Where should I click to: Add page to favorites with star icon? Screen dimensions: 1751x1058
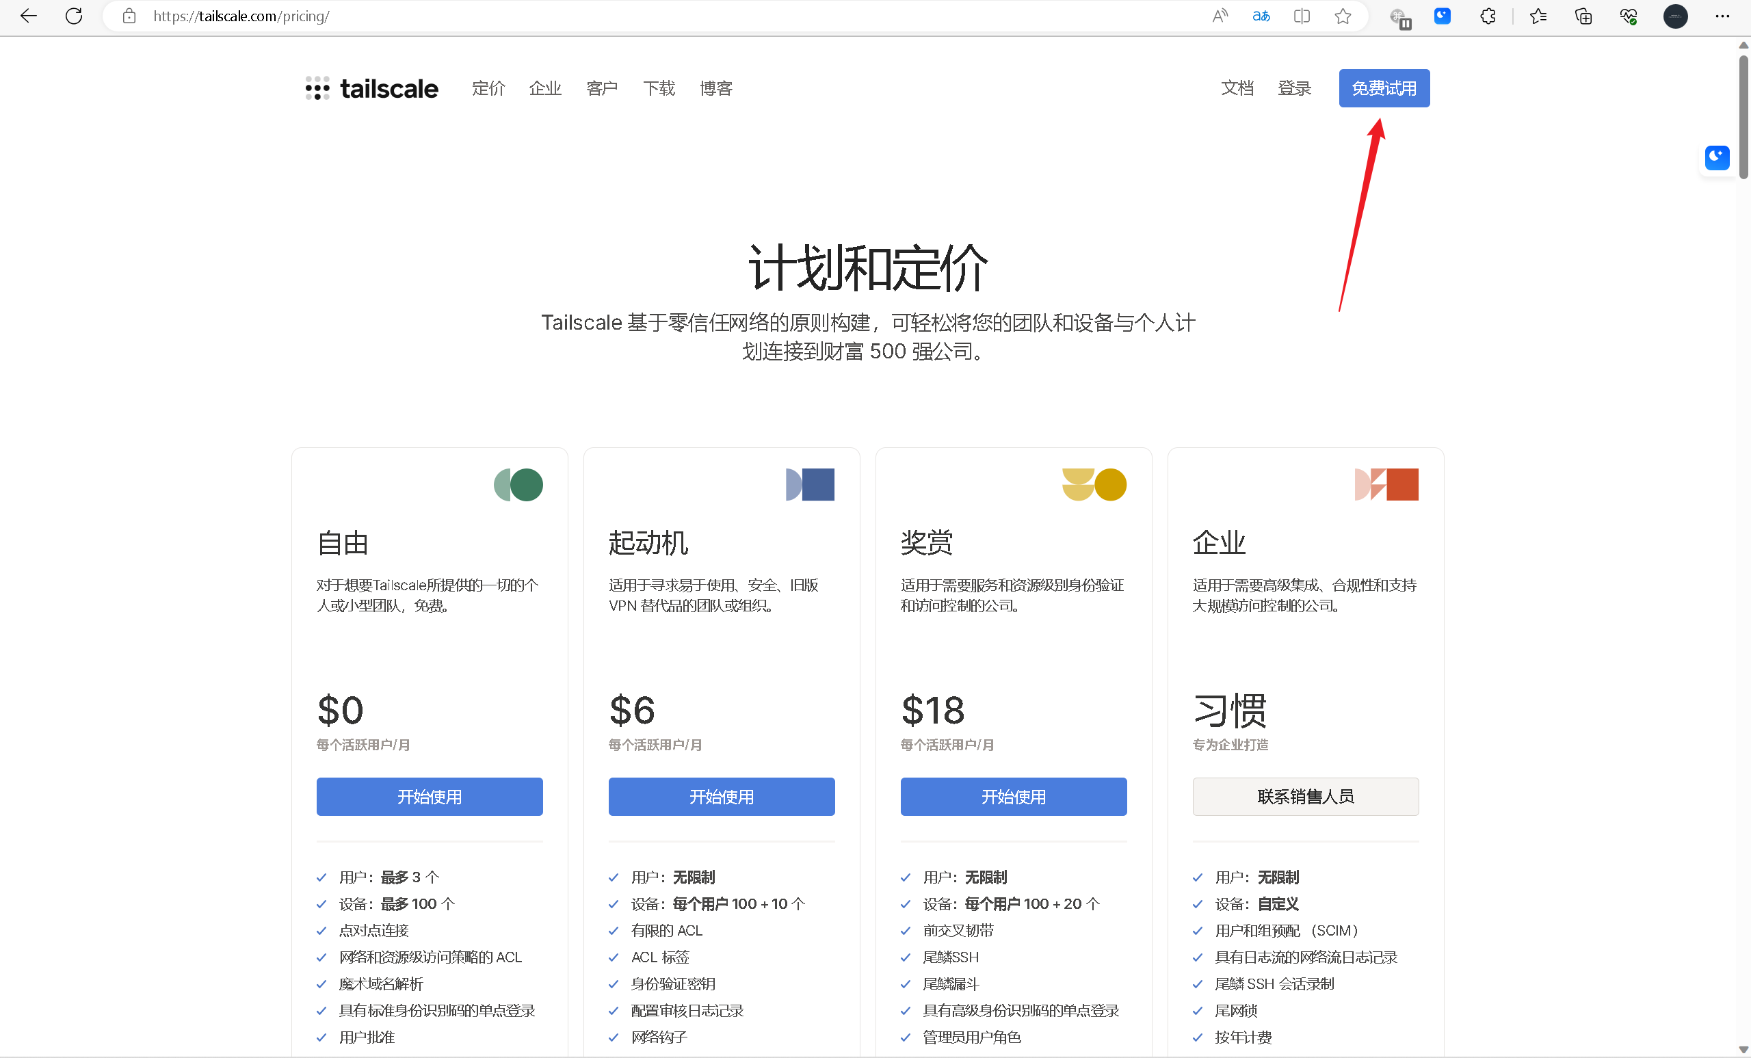(x=1343, y=16)
